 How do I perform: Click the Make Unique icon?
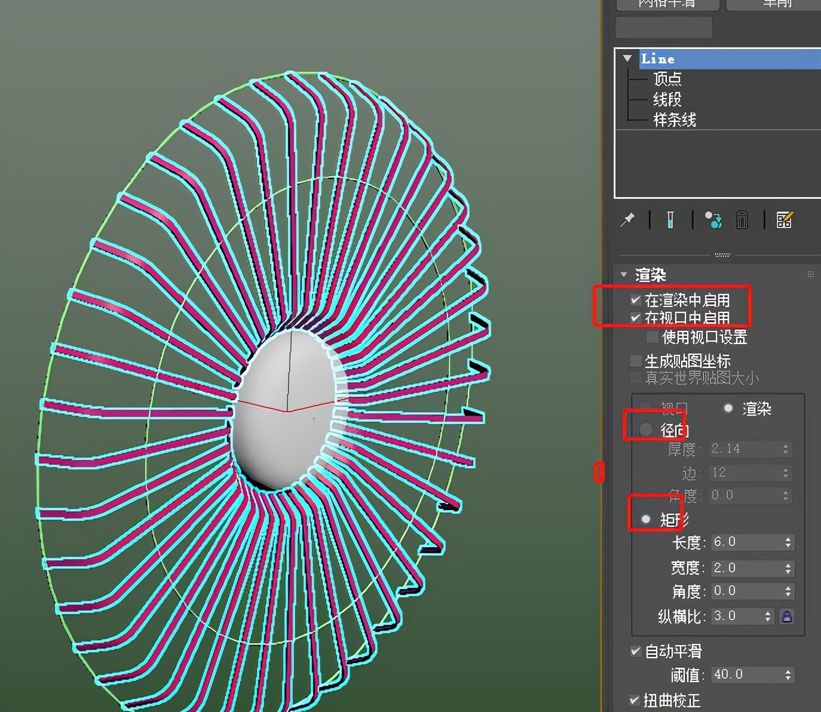(713, 220)
